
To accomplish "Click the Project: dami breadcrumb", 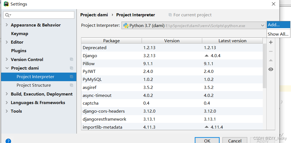I will pyautogui.click(x=94, y=15).
